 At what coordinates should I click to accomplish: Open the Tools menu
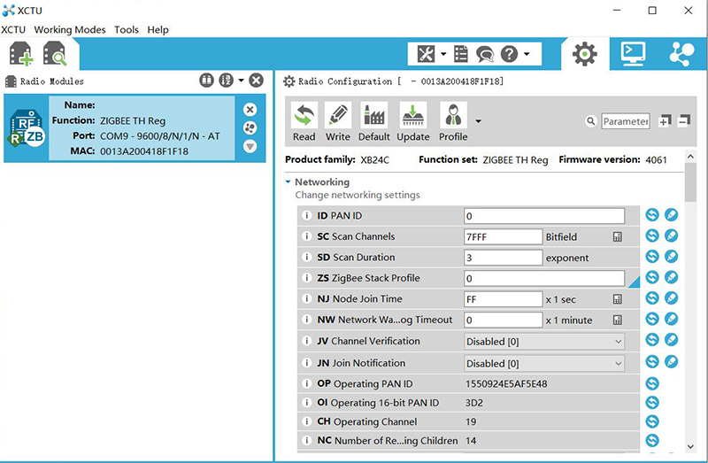point(127,30)
